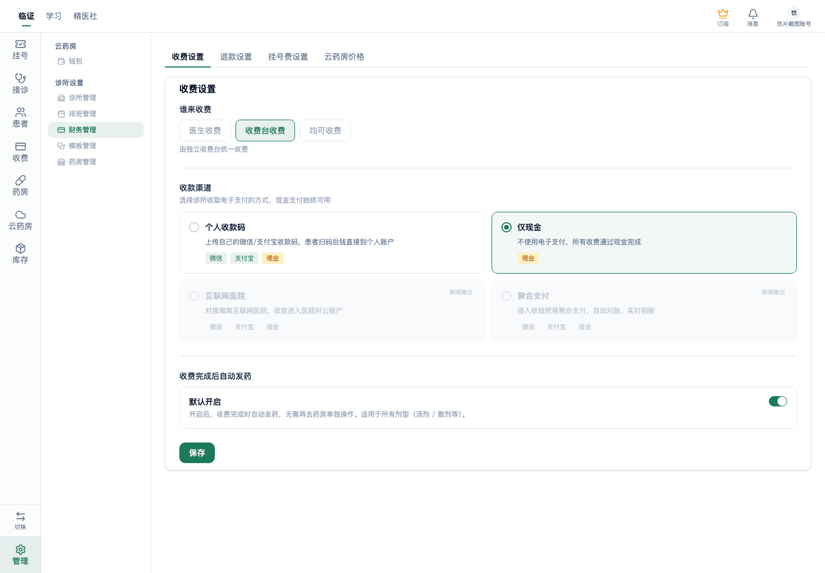Click the wallet icon beside 钱包
This screenshot has height=573, width=825.
point(61,61)
